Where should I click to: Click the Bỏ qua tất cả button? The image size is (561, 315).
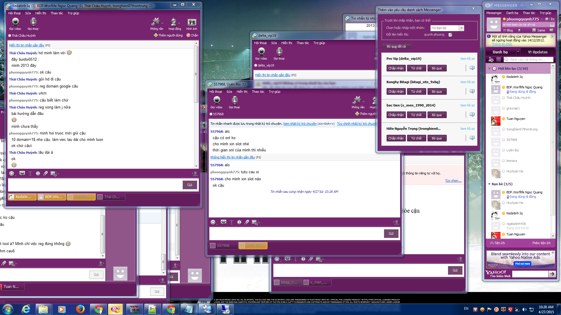(396, 46)
